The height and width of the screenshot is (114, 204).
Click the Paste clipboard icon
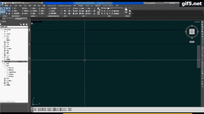(x=126, y=9)
